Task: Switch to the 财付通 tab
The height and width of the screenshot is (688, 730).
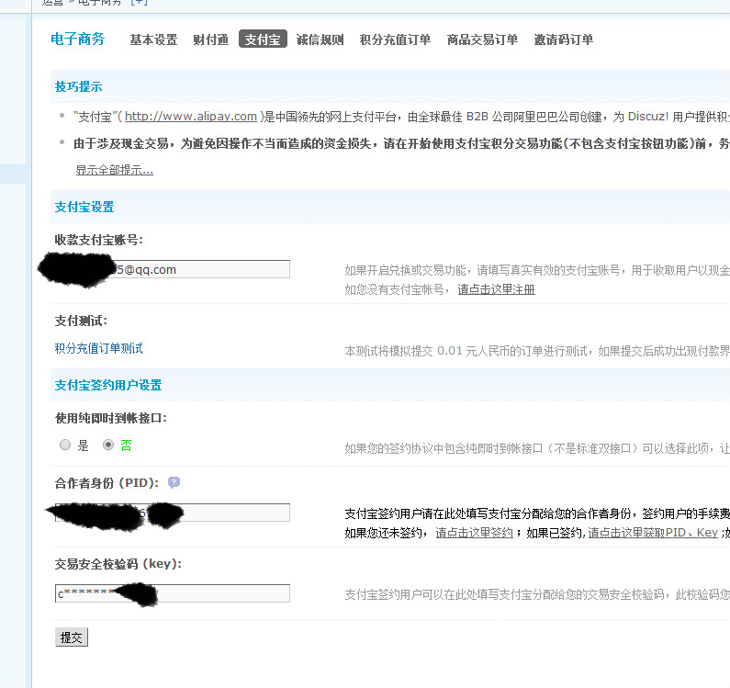Action: [x=210, y=39]
